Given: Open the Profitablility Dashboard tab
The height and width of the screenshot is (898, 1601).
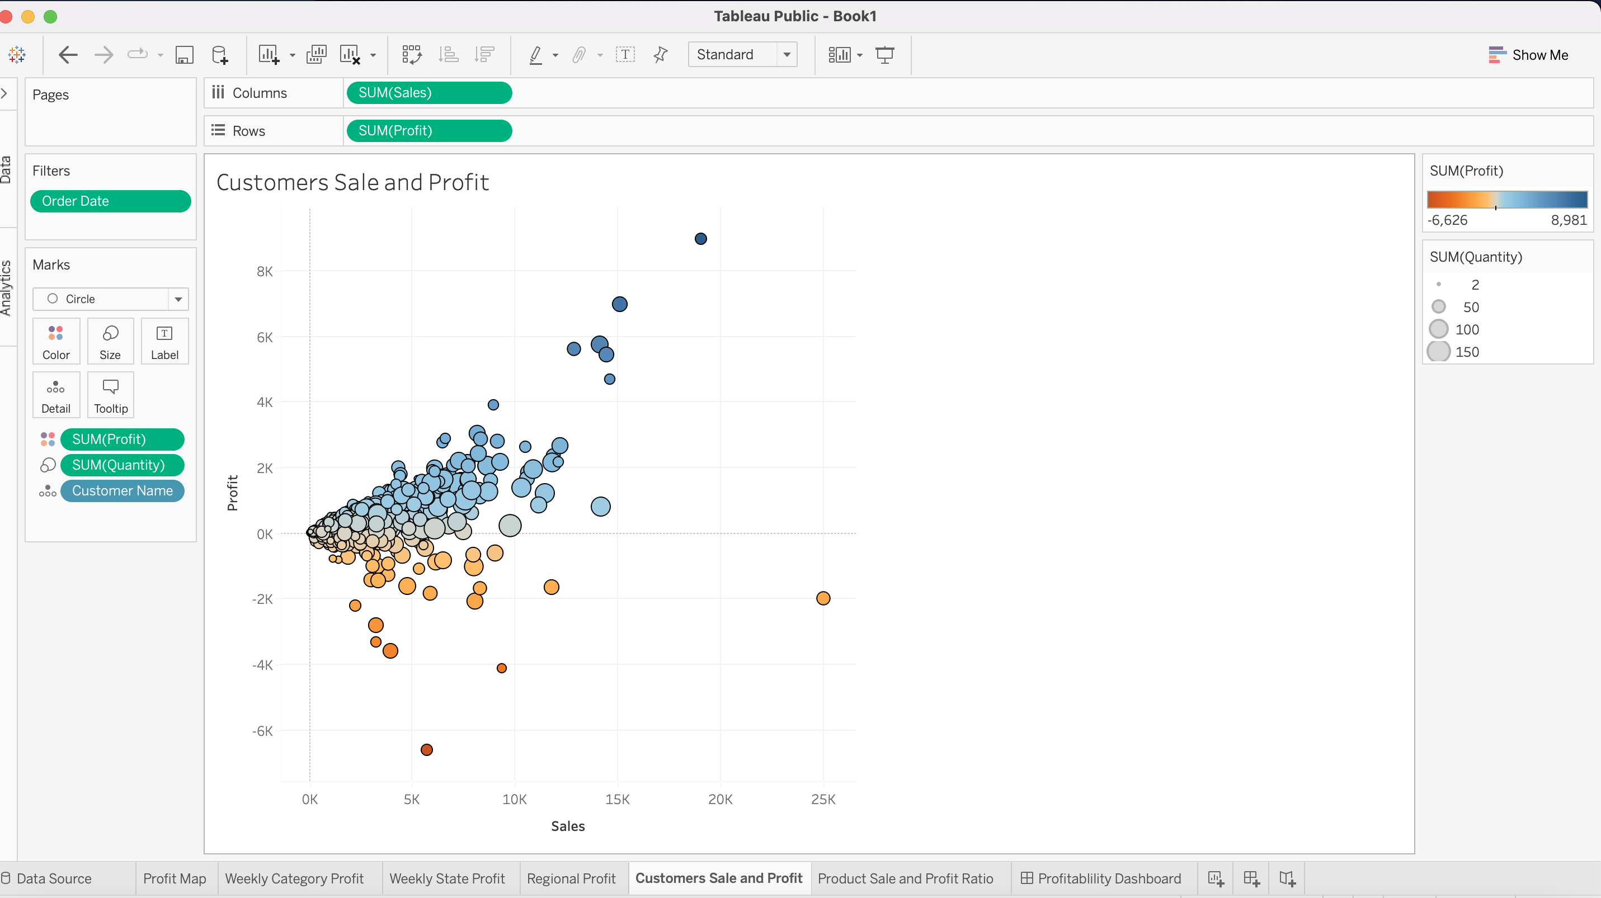Looking at the screenshot, I should (x=1101, y=878).
